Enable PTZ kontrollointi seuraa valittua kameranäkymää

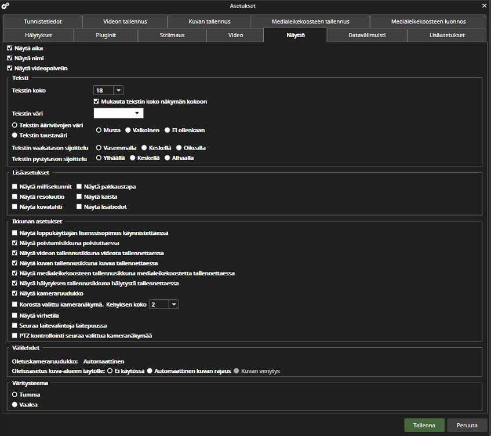point(14,336)
